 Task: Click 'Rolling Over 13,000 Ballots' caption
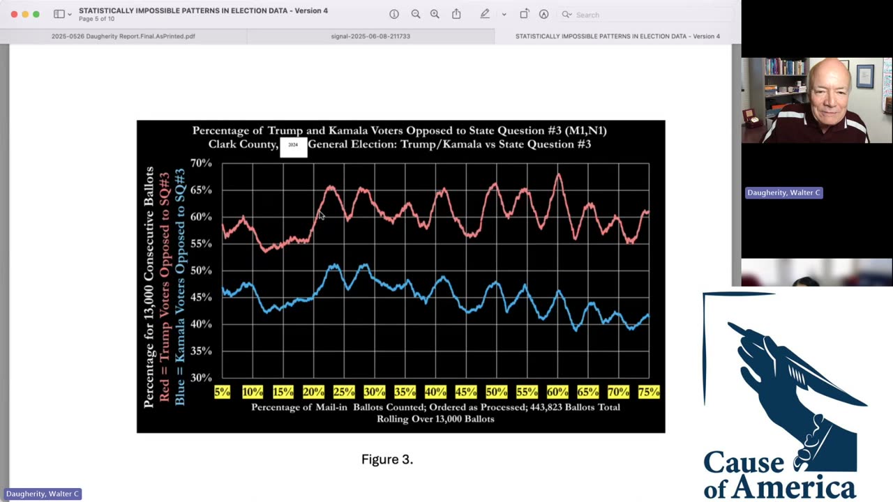pos(435,419)
